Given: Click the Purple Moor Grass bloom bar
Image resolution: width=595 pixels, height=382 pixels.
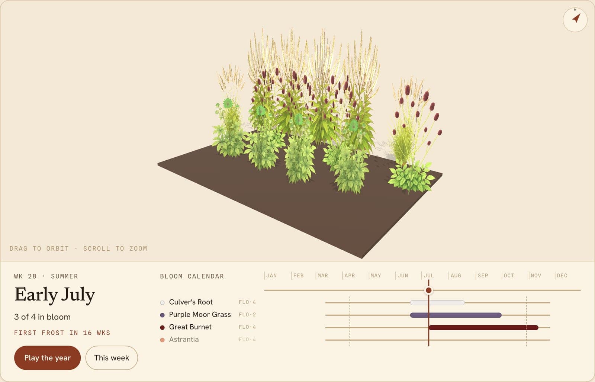Looking at the screenshot, I should pyautogui.click(x=456, y=315).
